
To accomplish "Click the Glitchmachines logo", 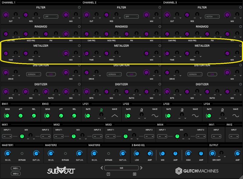I will 197,171.
